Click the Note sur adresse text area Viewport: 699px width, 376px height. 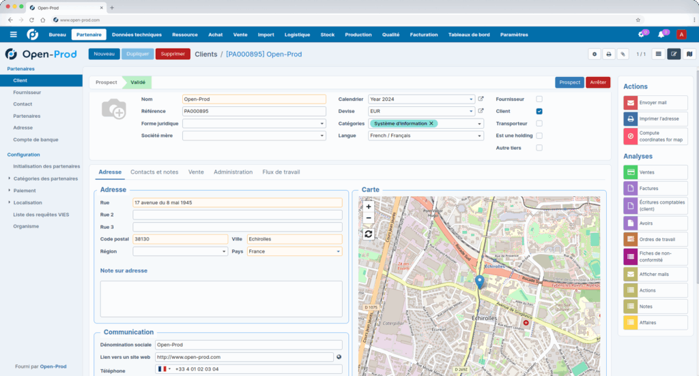click(221, 298)
